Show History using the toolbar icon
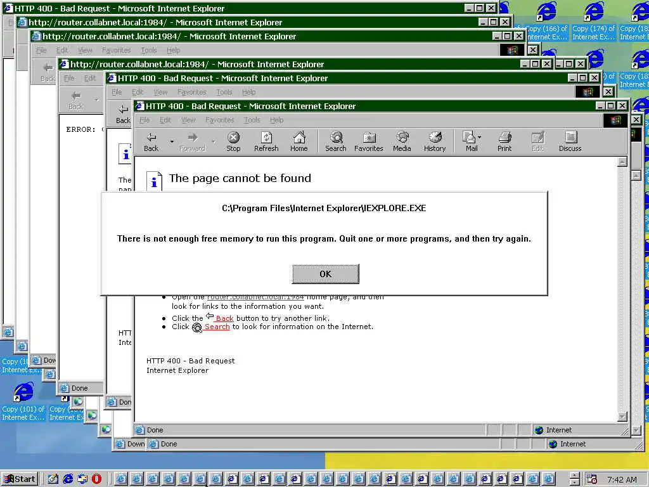The height and width of the screenshot is (487, 649). 435,141
